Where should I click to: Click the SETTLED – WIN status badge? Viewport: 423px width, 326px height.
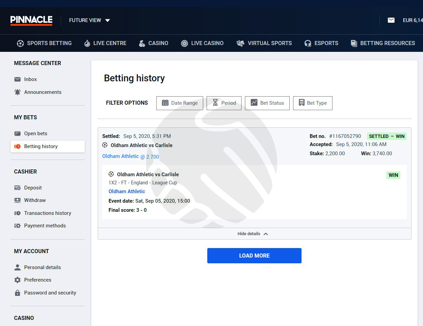pyautogui.click(x=387, y=136)
